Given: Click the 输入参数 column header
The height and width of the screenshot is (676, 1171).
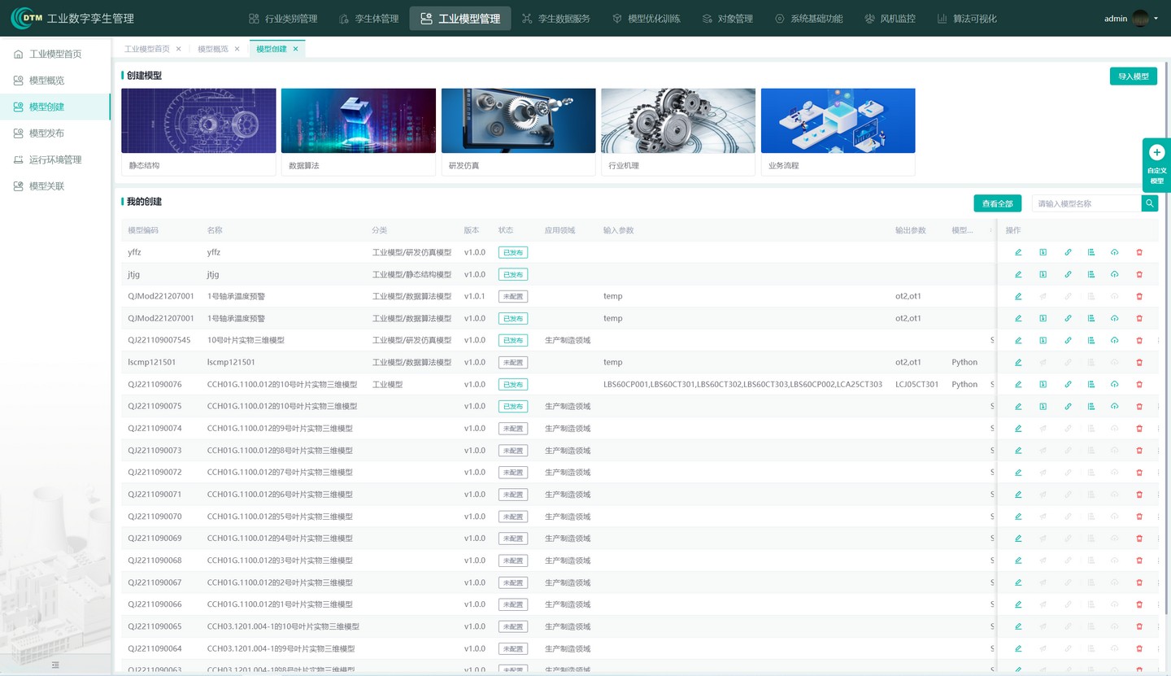Looking at the screenshot, I should pos(618,230).
